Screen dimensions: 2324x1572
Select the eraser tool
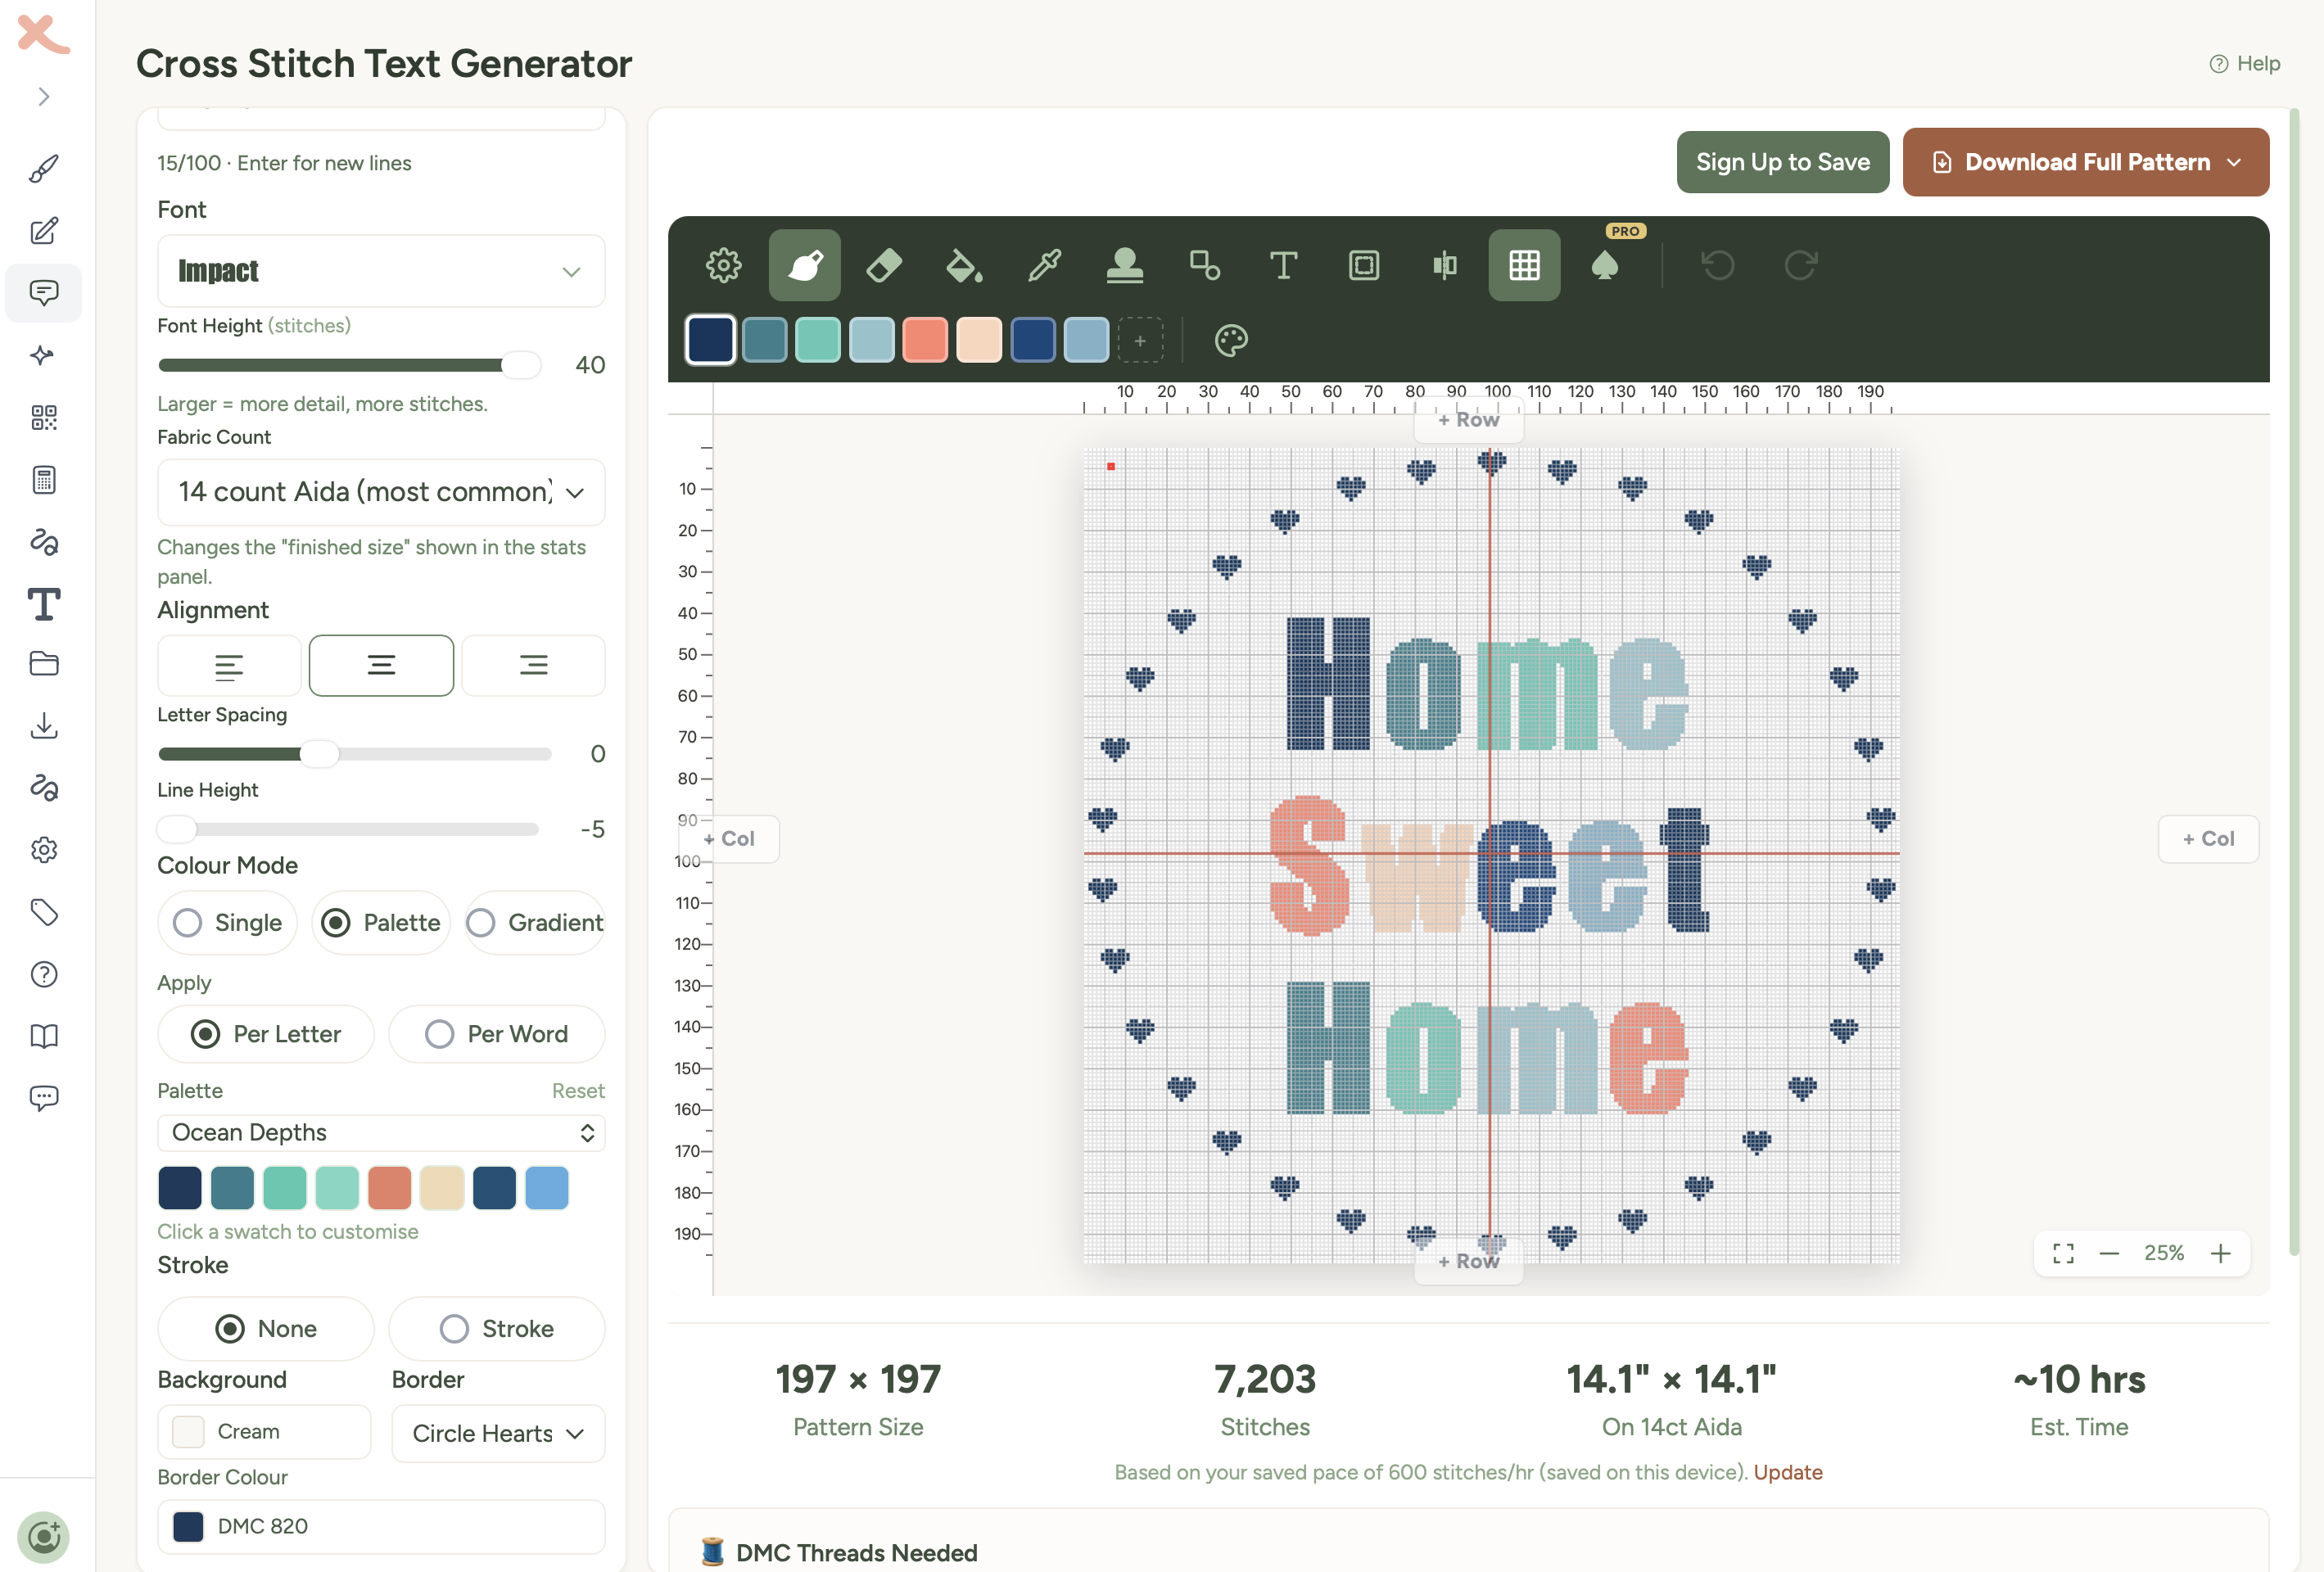884,265
